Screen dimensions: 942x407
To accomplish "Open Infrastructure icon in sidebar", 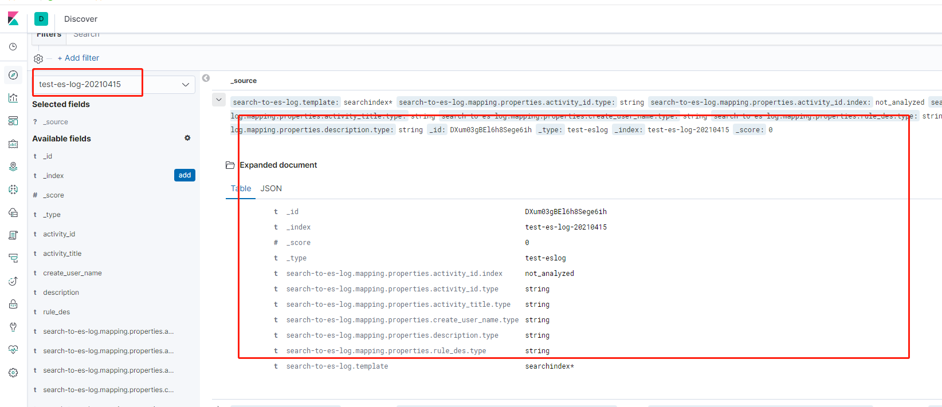I will [13, 212].
